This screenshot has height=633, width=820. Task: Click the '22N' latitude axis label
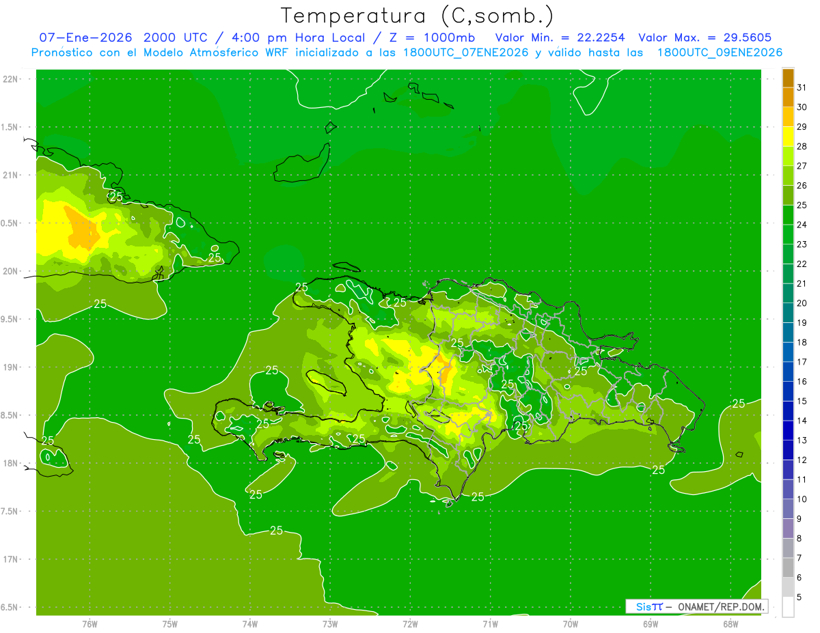pos(11,79)
